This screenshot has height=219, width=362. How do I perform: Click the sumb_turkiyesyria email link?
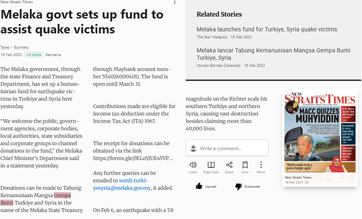tap(133, 184)
